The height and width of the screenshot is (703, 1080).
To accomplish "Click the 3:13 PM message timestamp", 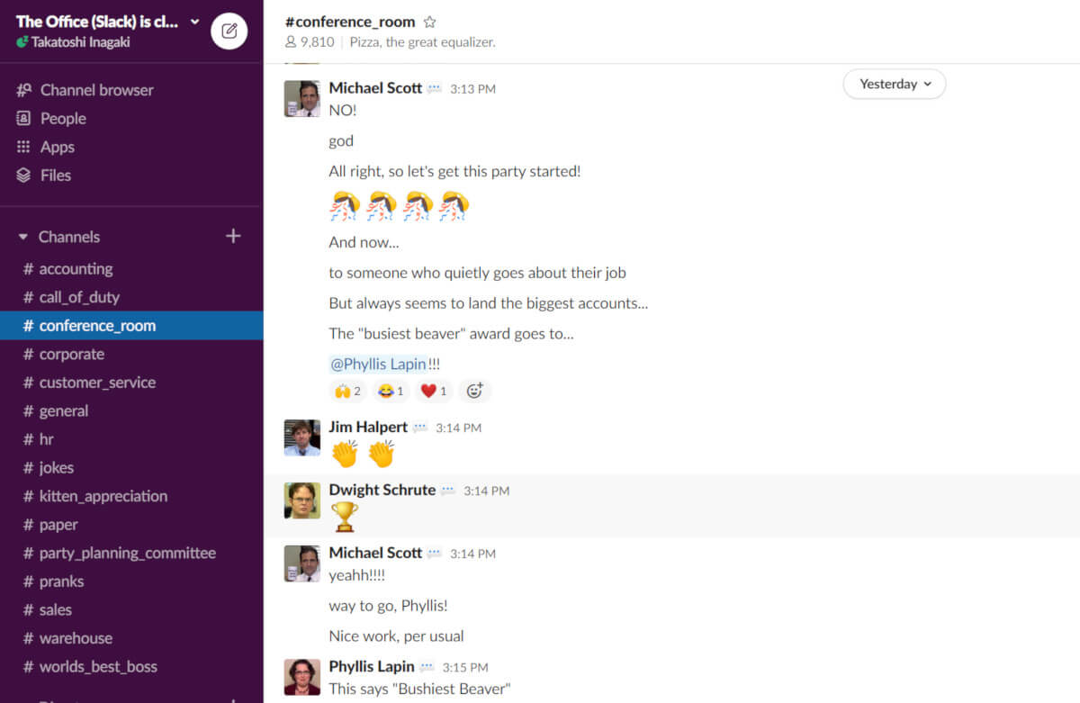I will click(472, 89).
